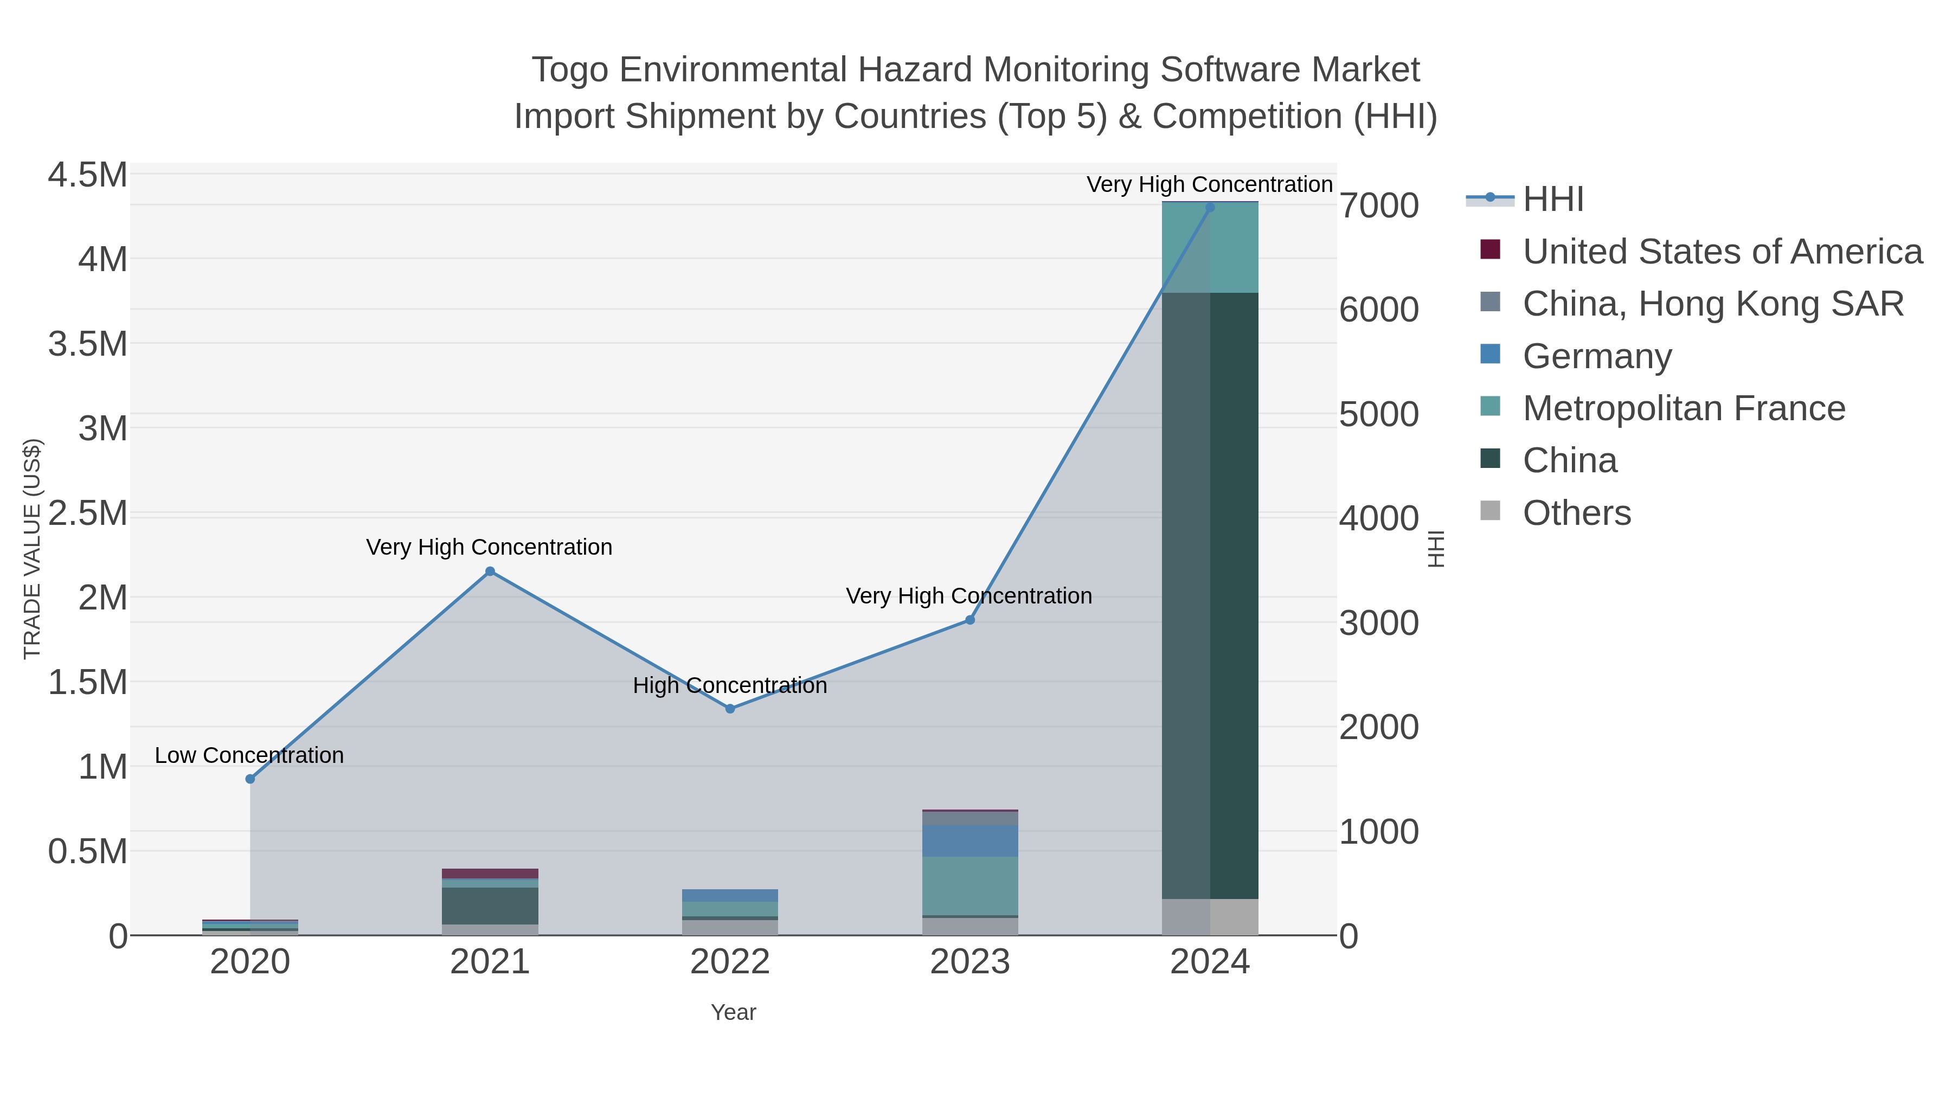Toggle Metropolitan France legend entry

click(1662, 408)
